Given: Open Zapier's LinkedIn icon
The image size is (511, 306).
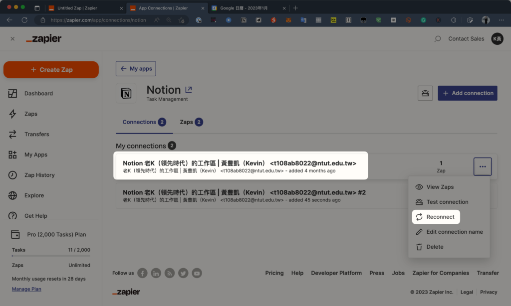Looking at the screenshot, I should [x=156, y=273].
